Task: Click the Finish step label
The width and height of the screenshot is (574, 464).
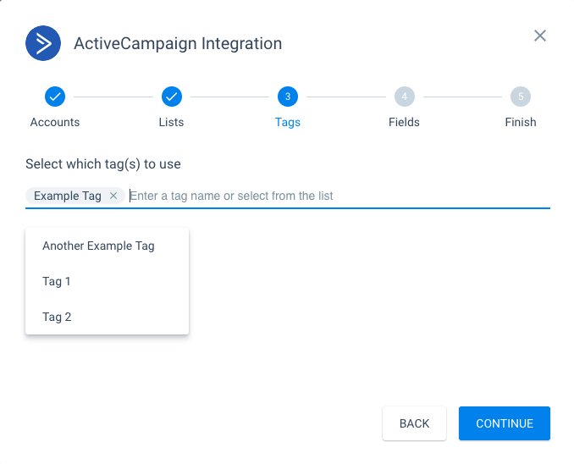Action: 521,122
